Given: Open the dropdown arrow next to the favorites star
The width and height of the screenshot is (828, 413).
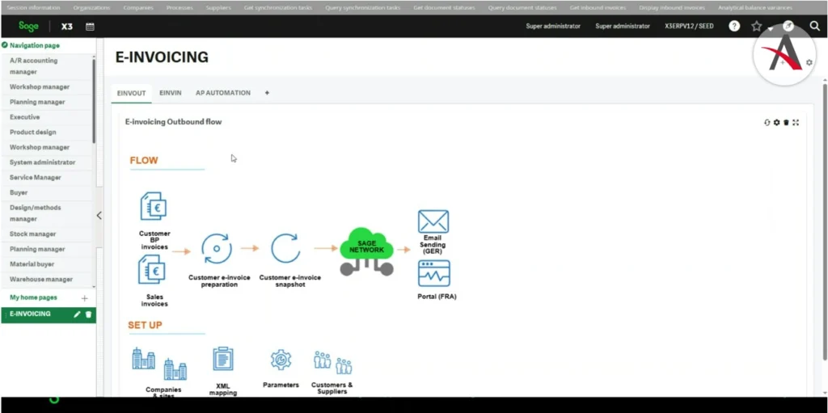Looking at the screenshot, I should [770, 28].
